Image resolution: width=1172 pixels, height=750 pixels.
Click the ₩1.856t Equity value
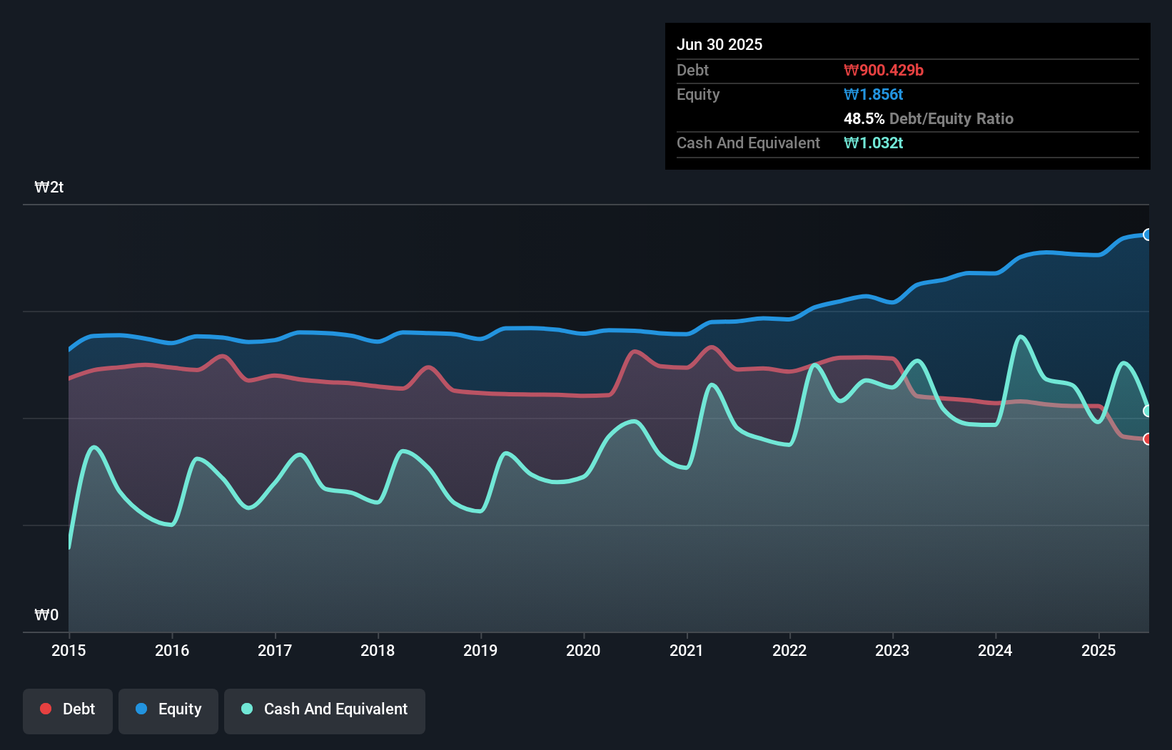874,93
